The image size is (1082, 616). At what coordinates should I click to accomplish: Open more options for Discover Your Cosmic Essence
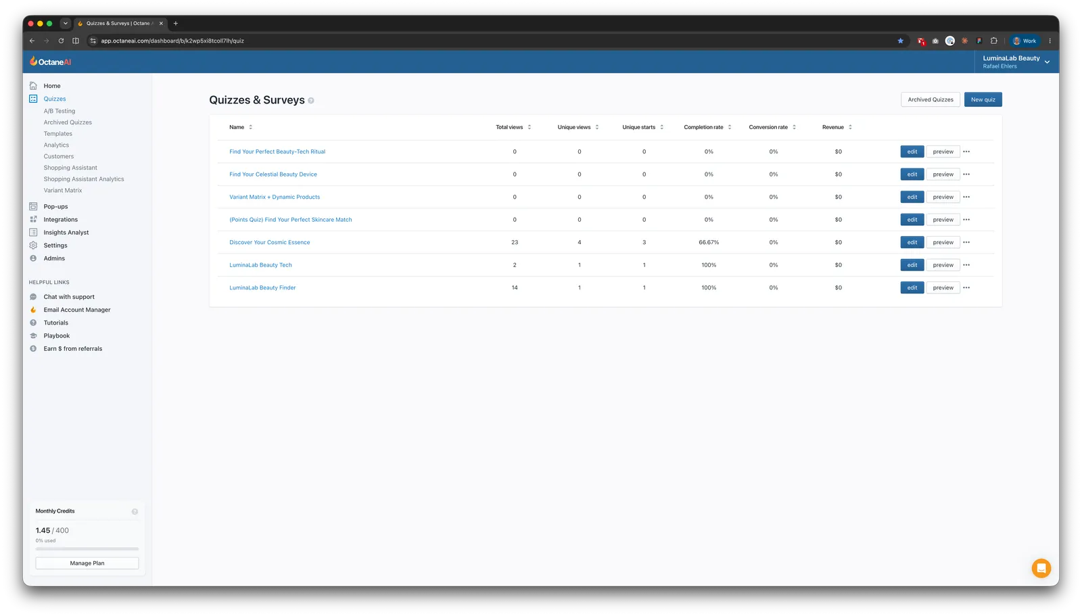click(x=966, y=242)
